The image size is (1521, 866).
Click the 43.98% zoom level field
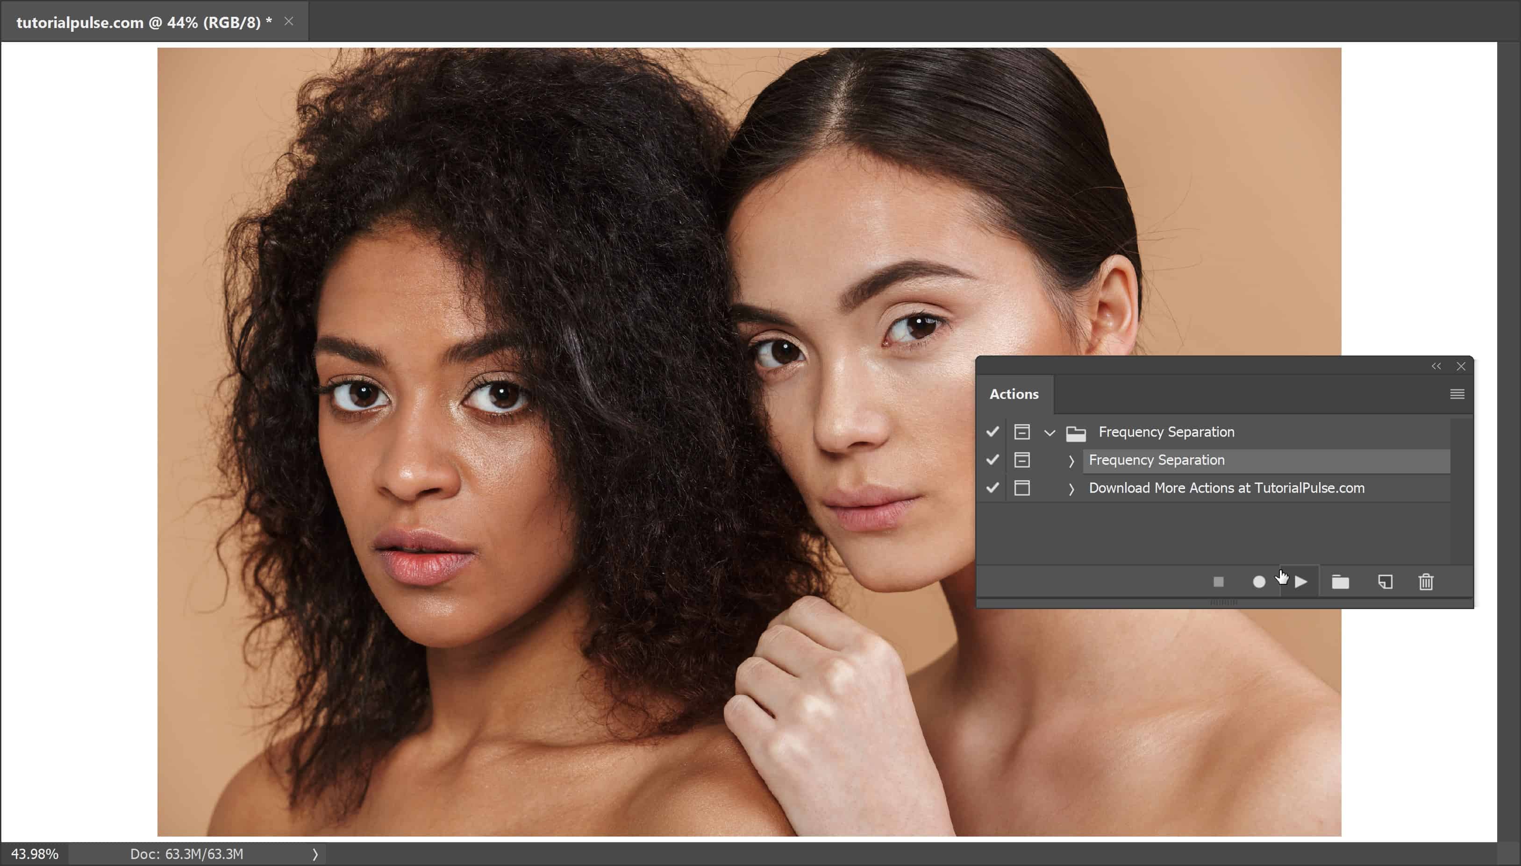tap(35, 854)
